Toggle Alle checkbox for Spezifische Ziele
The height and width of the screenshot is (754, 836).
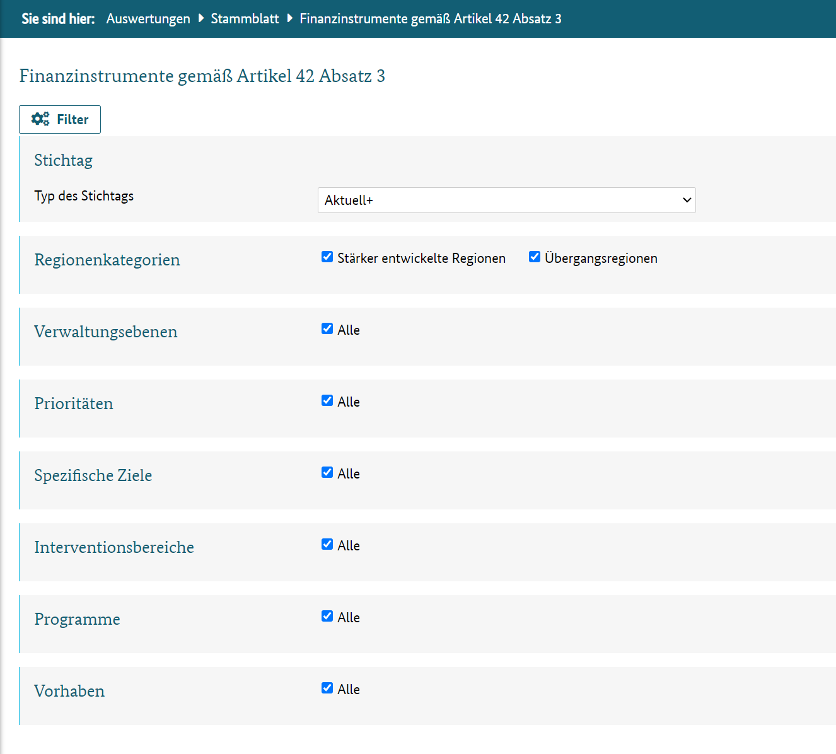327,472
